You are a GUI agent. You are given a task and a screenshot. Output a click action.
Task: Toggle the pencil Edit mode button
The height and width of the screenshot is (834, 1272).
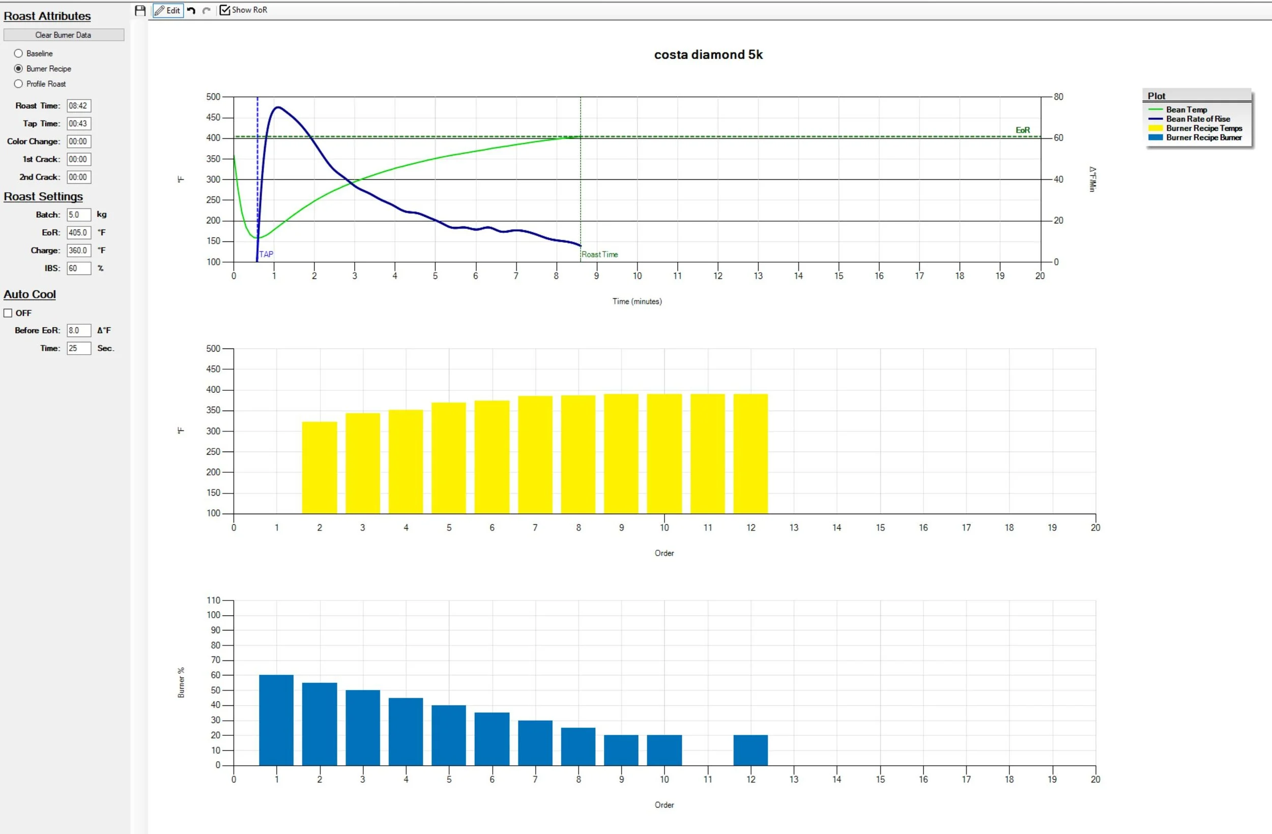[168, 10]
